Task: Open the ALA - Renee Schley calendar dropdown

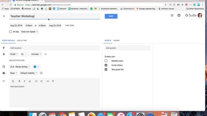Action: click(x=20, y=67)
